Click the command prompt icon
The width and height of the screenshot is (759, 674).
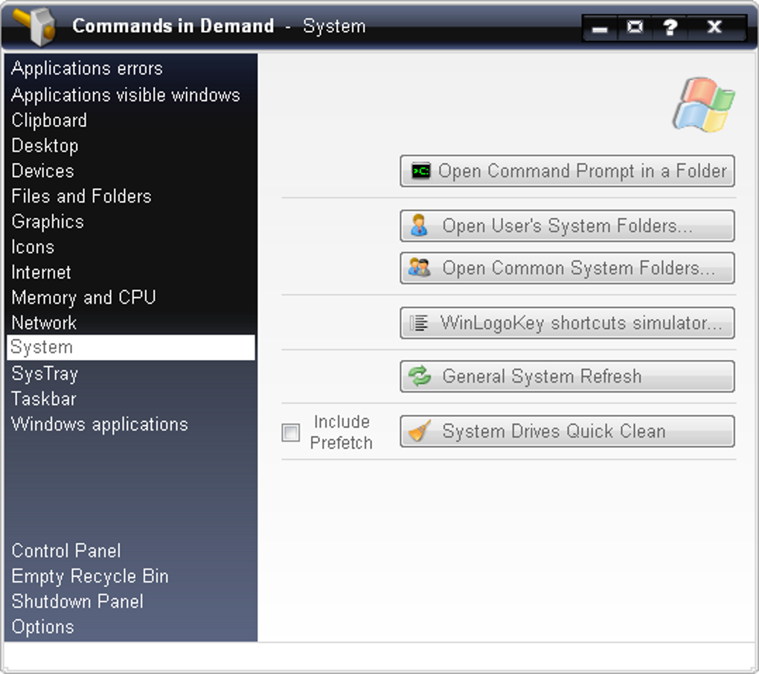(x=421, y=171)
